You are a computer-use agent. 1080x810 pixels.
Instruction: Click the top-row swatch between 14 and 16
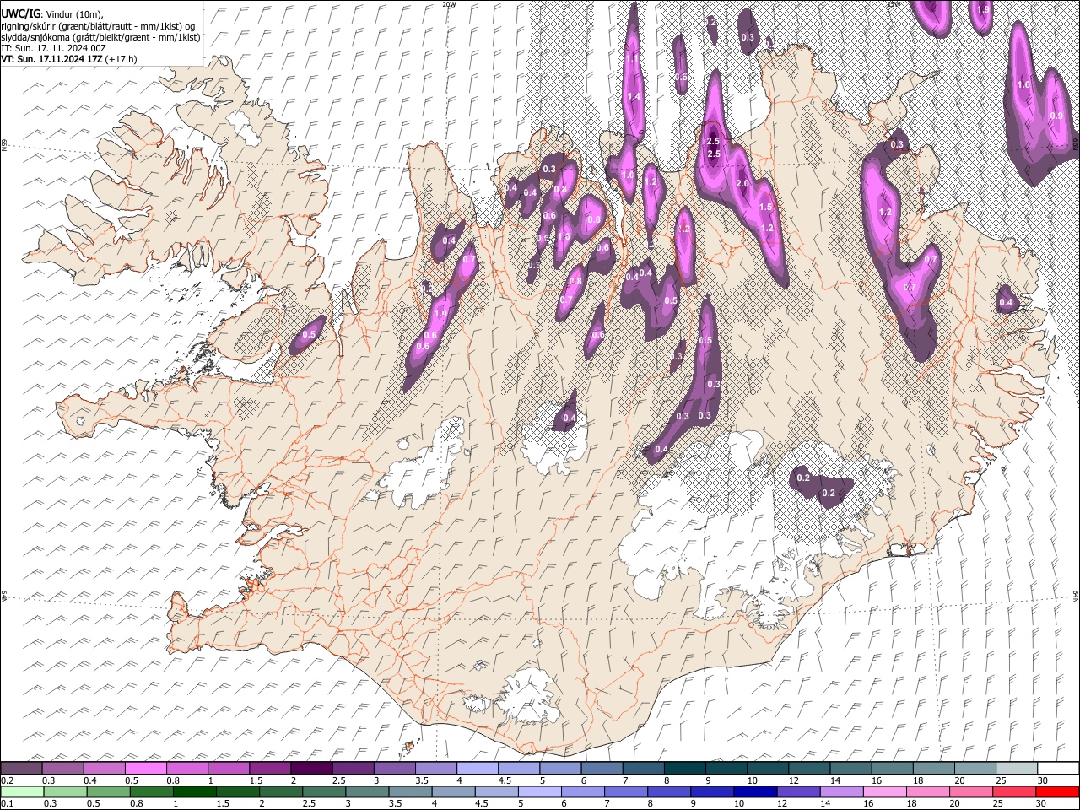click(850, 769)
